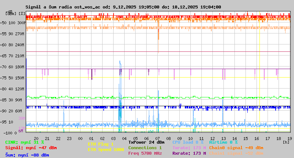
Task: Click the '-95' dBm y-axis label
Action: [x=3, y=122]
